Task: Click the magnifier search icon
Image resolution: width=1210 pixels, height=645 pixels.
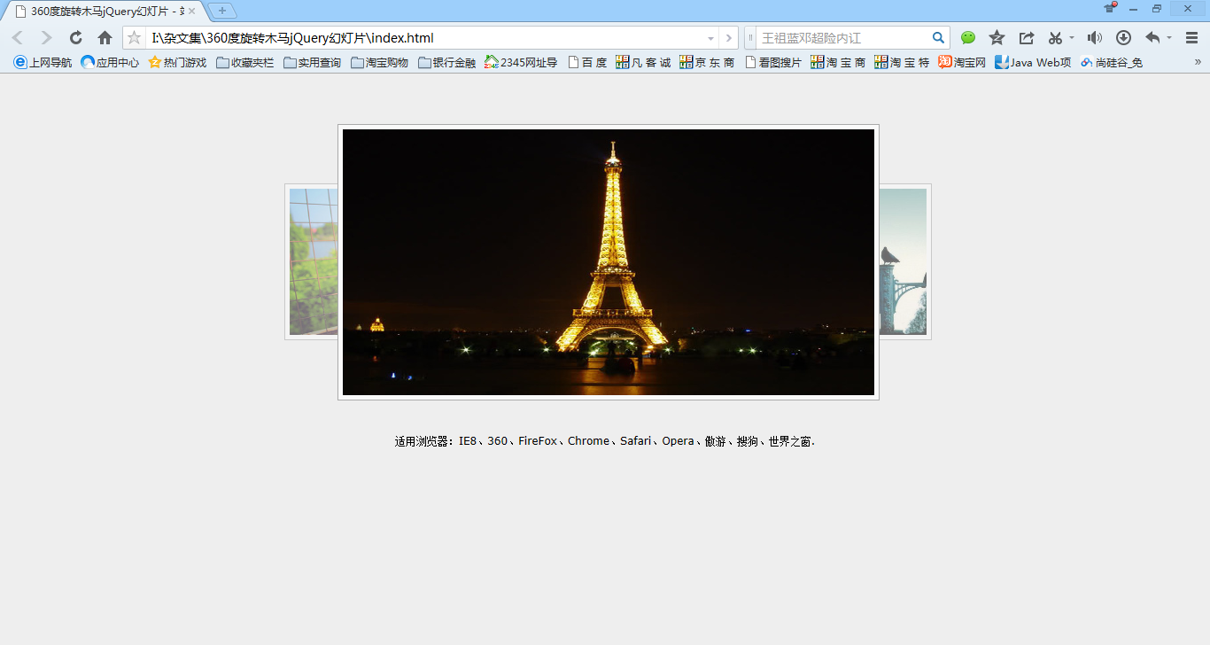Action: (938, 38)
